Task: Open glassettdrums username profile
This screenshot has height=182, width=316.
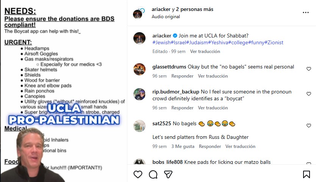Action: 169,67
